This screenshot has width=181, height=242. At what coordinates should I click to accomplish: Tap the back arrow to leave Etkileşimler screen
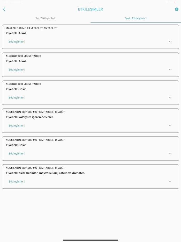point(4,9)
